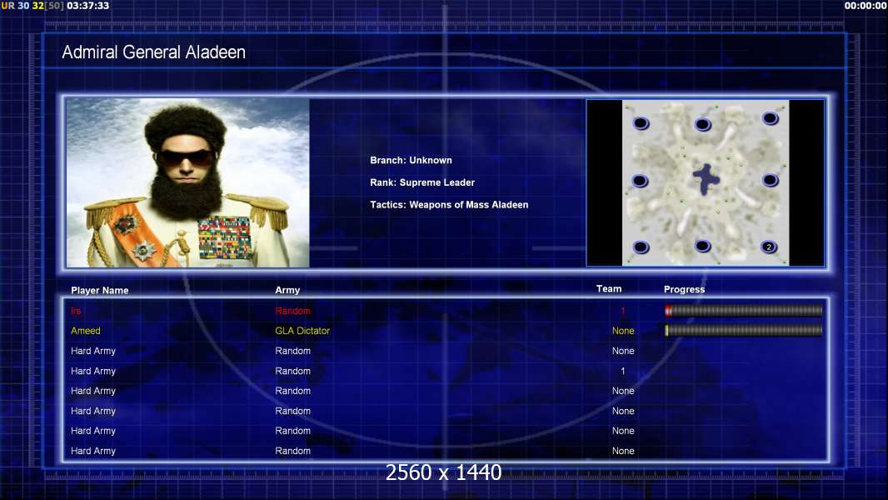Select the top-left start position on the minimap
Screen dimensions: 888x500
point(641,124)
